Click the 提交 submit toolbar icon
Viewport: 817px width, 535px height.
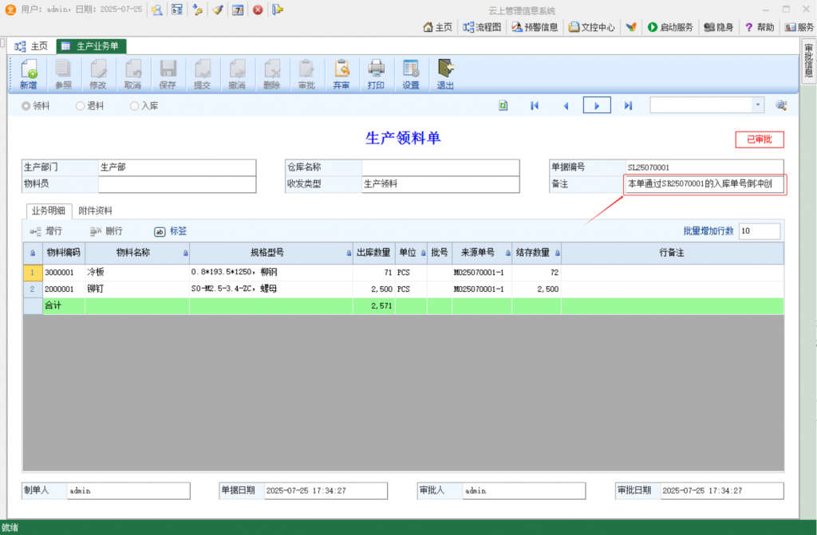pyautogui.click(x=202, y=74)
